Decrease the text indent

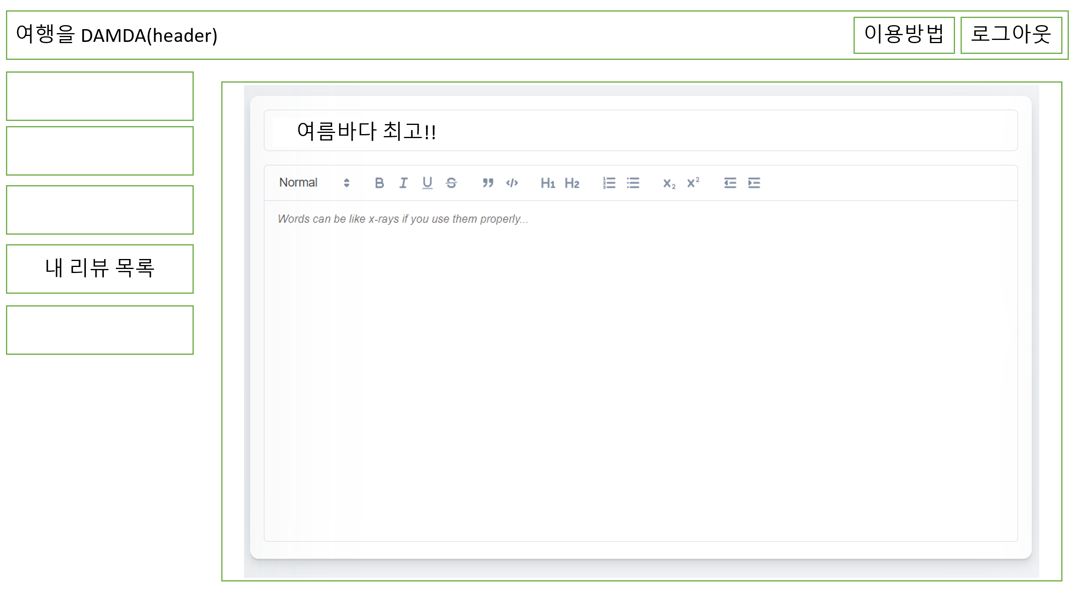point(730,183)
